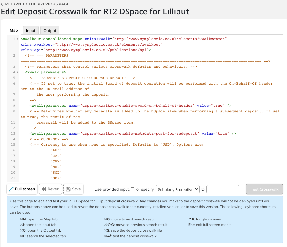Image resolution: width=287 pixels, height=247 pixels.
Task: Click the back chevron icon before Return
Action: [2, 4]
